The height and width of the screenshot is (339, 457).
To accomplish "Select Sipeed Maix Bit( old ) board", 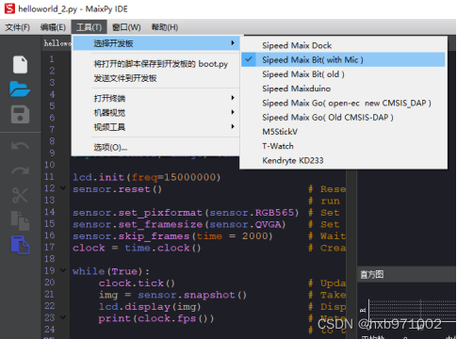I will pyautogui.click(x=343, y=74).
